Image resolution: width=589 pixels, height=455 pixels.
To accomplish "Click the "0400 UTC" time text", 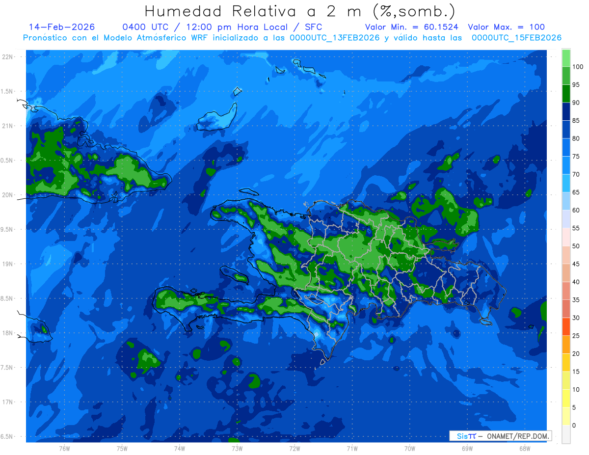I will pos(146,27).
